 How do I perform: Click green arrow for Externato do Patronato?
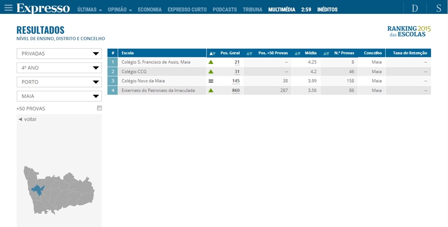[211, 91]
